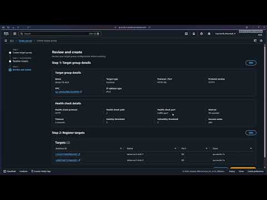Screen dimensions: 267x200
Task: Open CloudShell from the footer
Action: pos(9,171)
